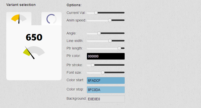
Task: Click the Variant selection heading
Action: pyautogui.click(x=21, y=5)
